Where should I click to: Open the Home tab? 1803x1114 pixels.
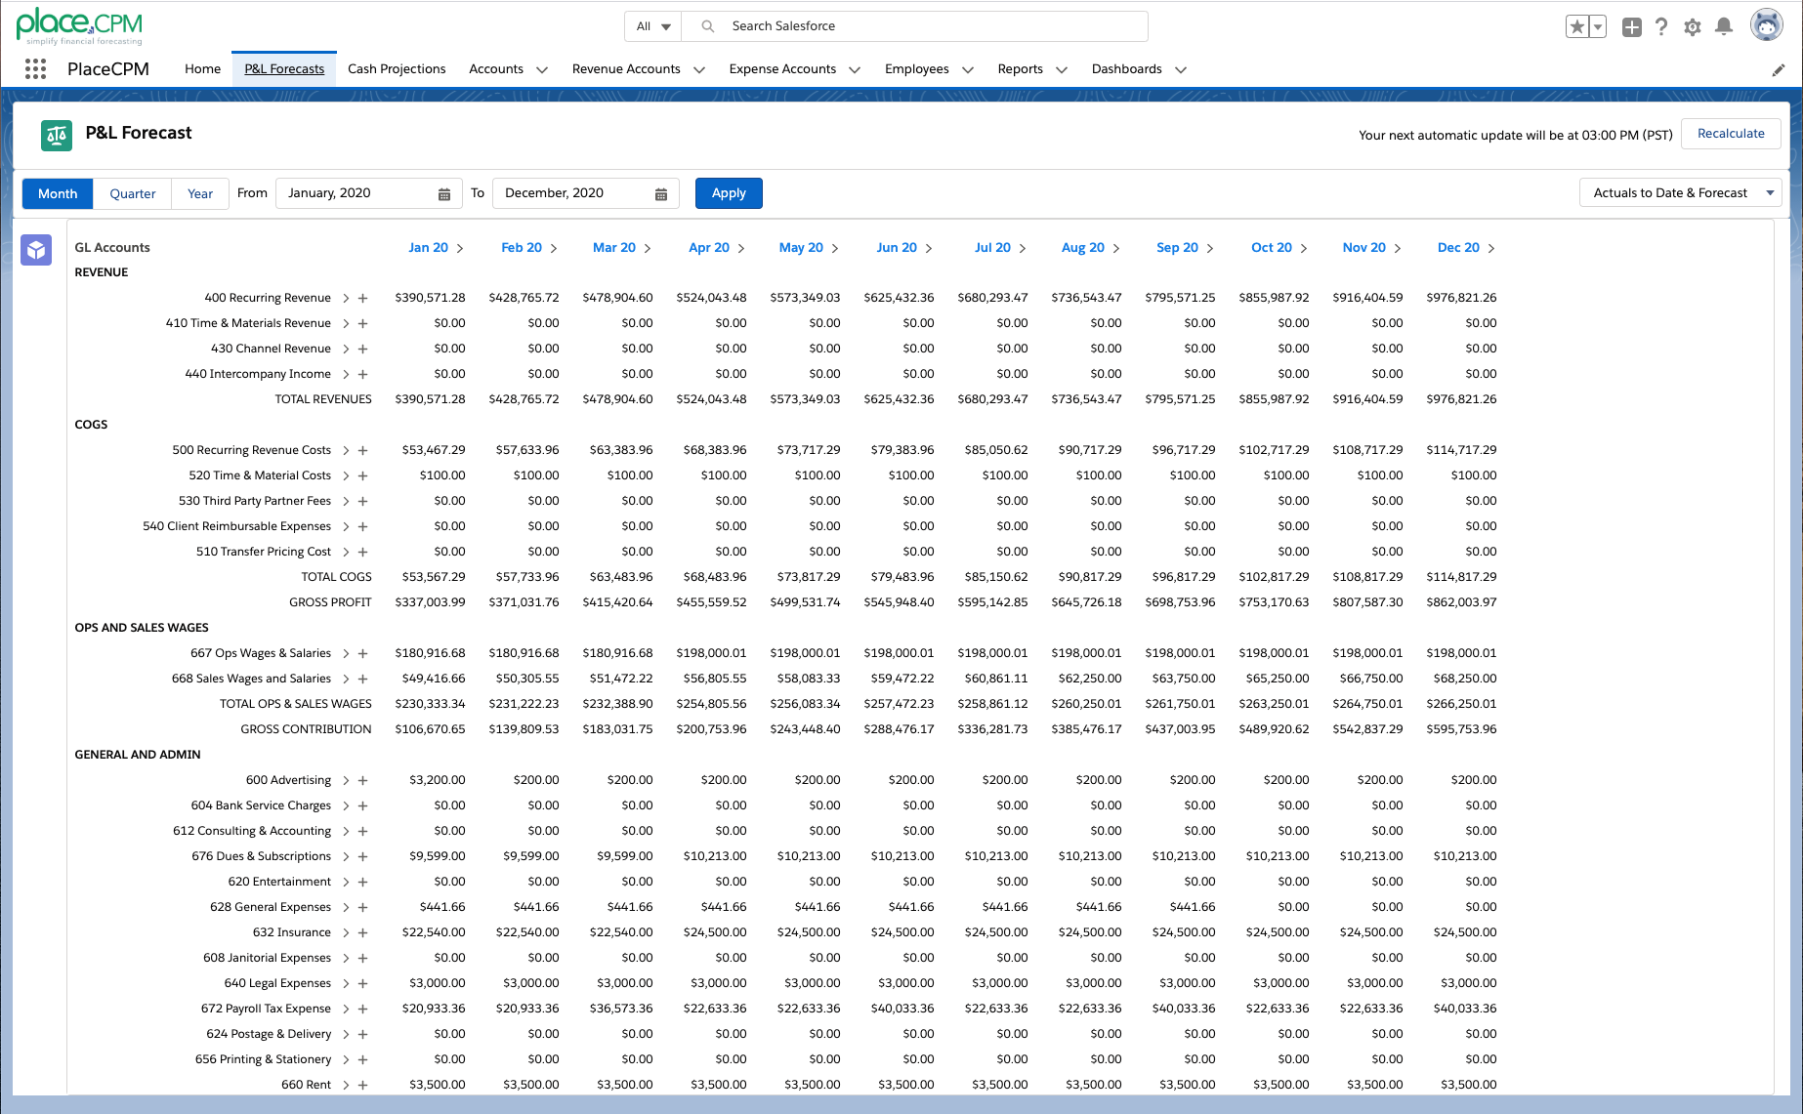[x=202, y=68]
